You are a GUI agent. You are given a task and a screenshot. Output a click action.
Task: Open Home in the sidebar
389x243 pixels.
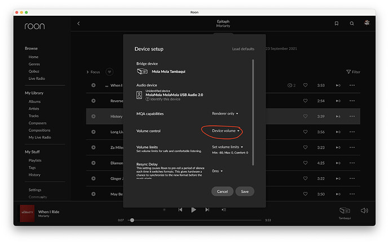coord(33,57)
